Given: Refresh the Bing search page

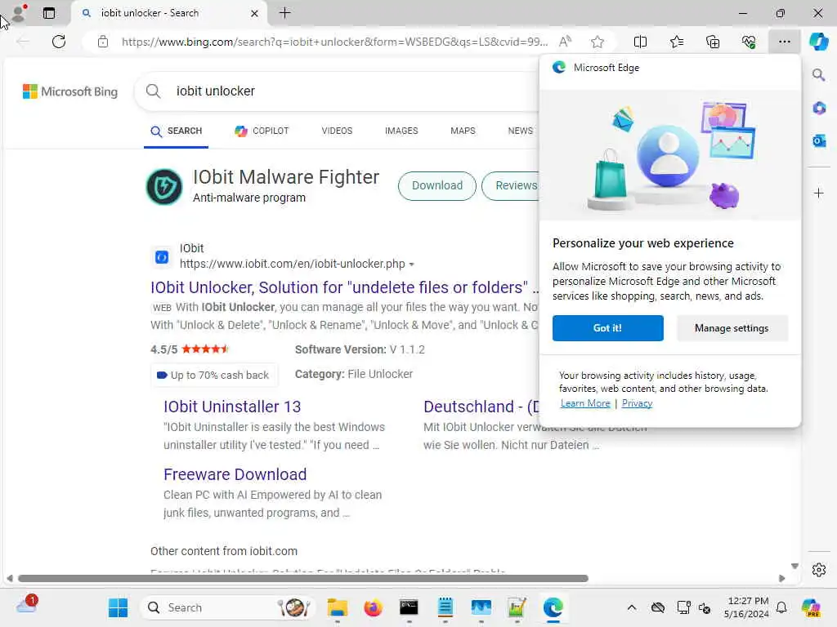Looking at the screenshot, I should tap(59, 42).
